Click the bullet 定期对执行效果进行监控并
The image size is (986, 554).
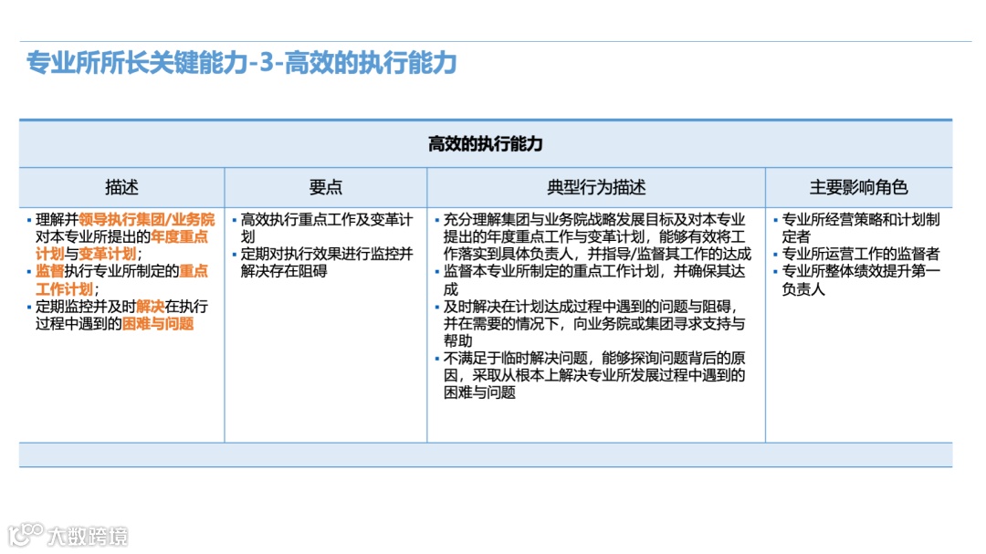point(322,262)
